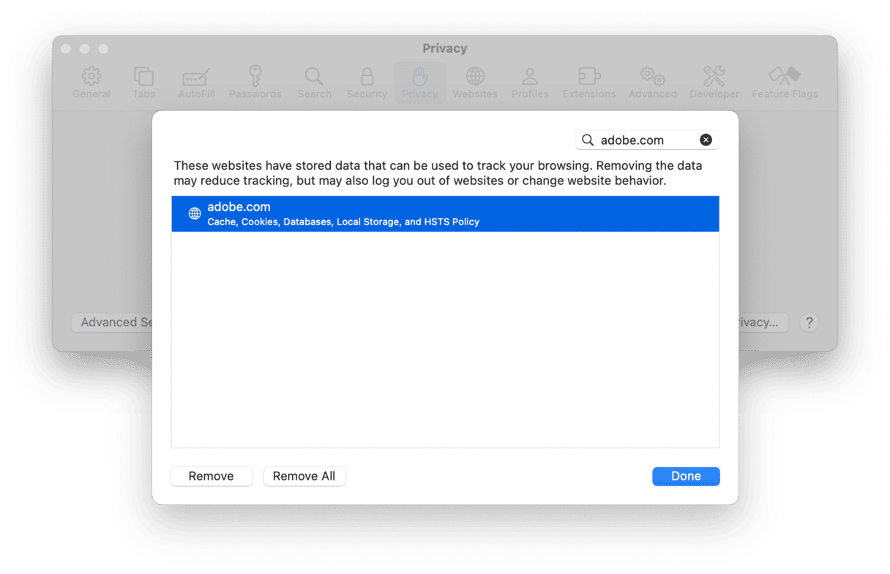Open the AutoFill settings pane

click(x=196, y=83)
